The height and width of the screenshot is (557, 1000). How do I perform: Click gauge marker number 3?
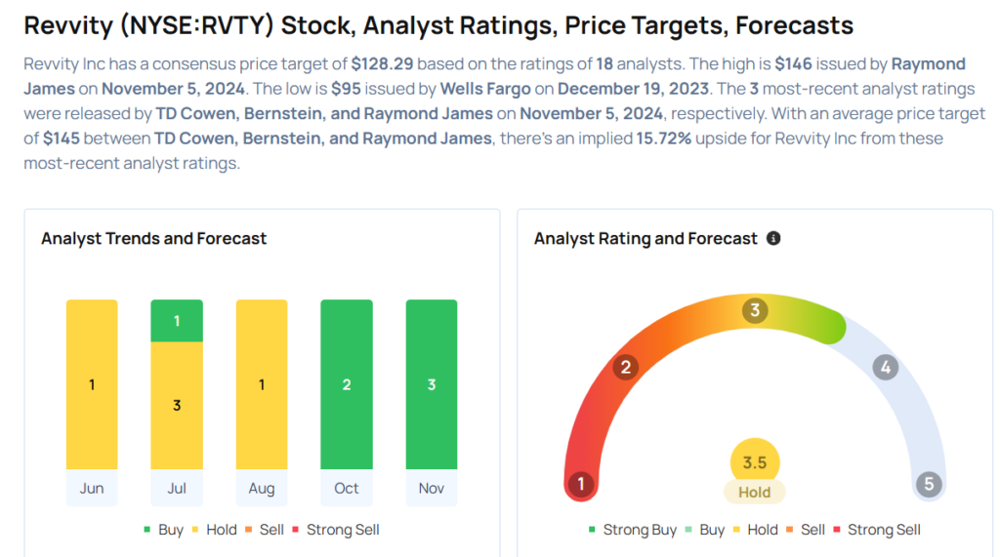tap(754, 311)
